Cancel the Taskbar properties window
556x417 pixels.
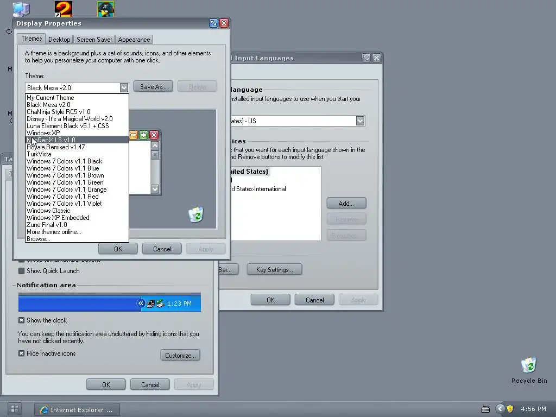pos(150,385)
